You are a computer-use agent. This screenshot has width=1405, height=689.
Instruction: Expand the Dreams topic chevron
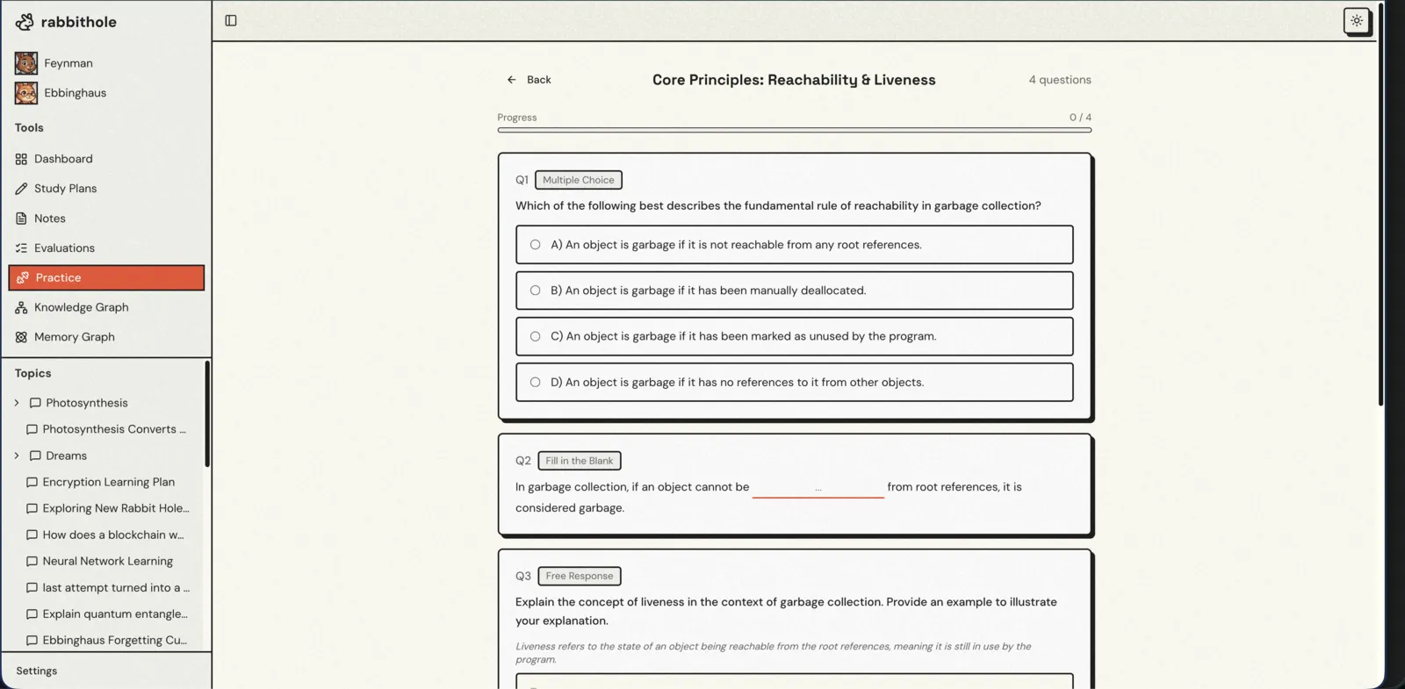(17, 456)
